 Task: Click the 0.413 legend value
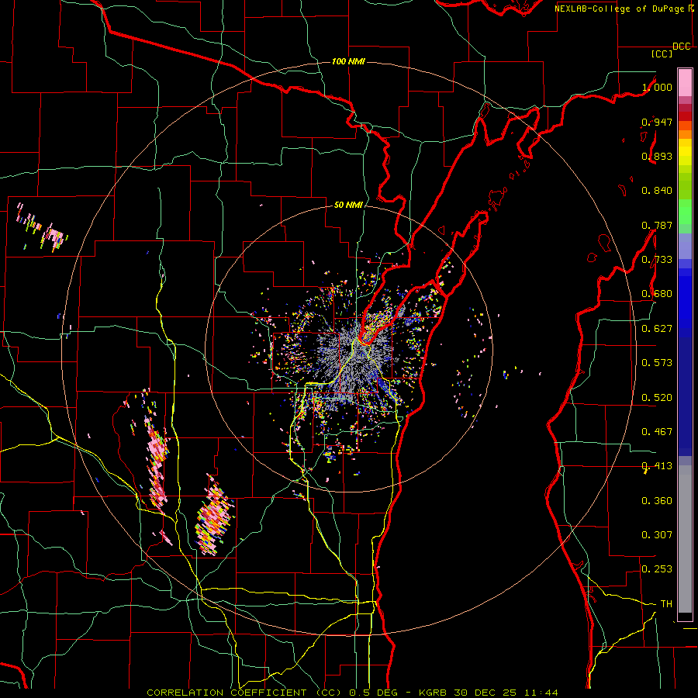click(657, 466)
